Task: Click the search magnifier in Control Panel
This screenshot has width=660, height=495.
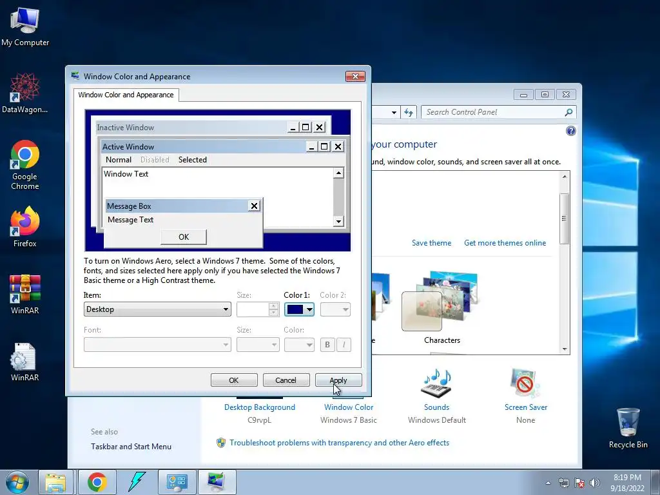Action: click(568, 112)
